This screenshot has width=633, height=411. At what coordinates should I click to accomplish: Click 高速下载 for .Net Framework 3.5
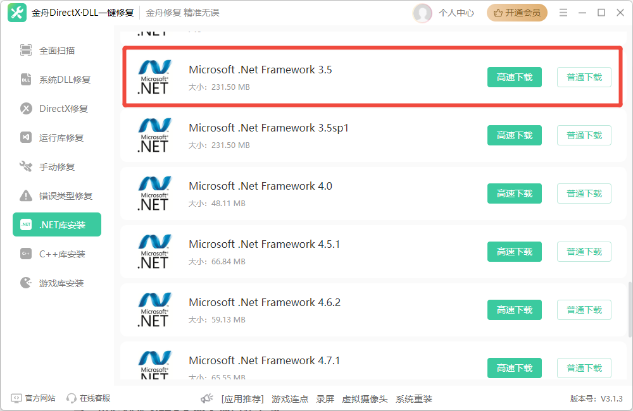tap(514, 77)
